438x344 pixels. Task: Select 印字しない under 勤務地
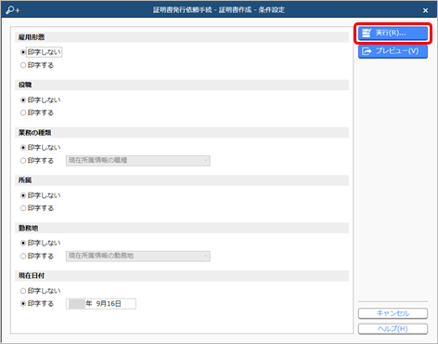(41, 243)
